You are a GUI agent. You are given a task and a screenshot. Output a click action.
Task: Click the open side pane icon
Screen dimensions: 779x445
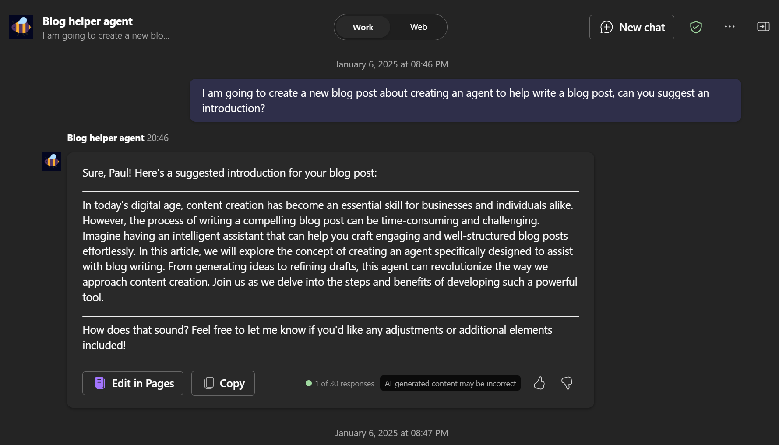point(763,27)
